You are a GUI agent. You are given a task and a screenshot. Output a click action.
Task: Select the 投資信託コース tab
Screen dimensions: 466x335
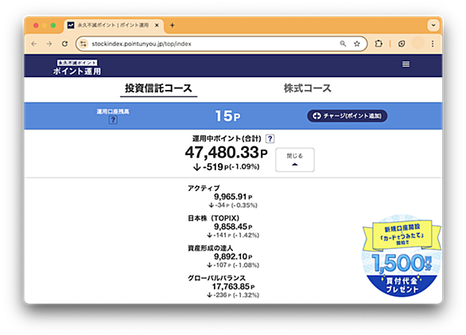point(158,88)
